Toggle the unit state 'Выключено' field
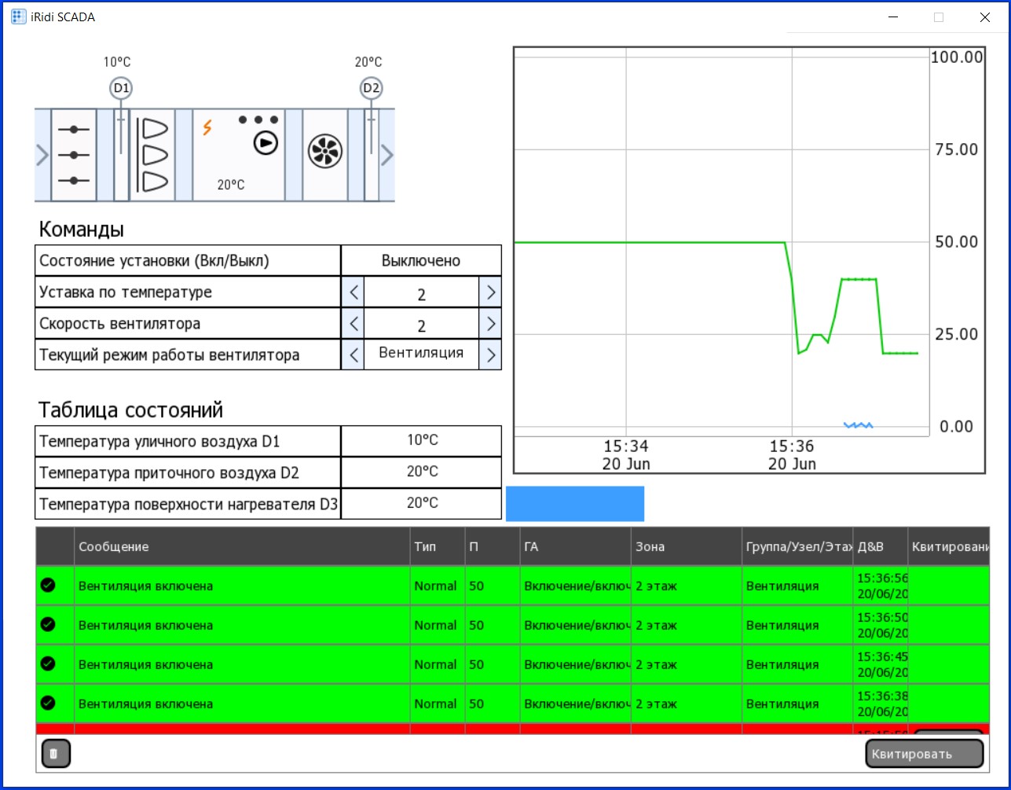1011x790 pixels. (x=421, y=261)
